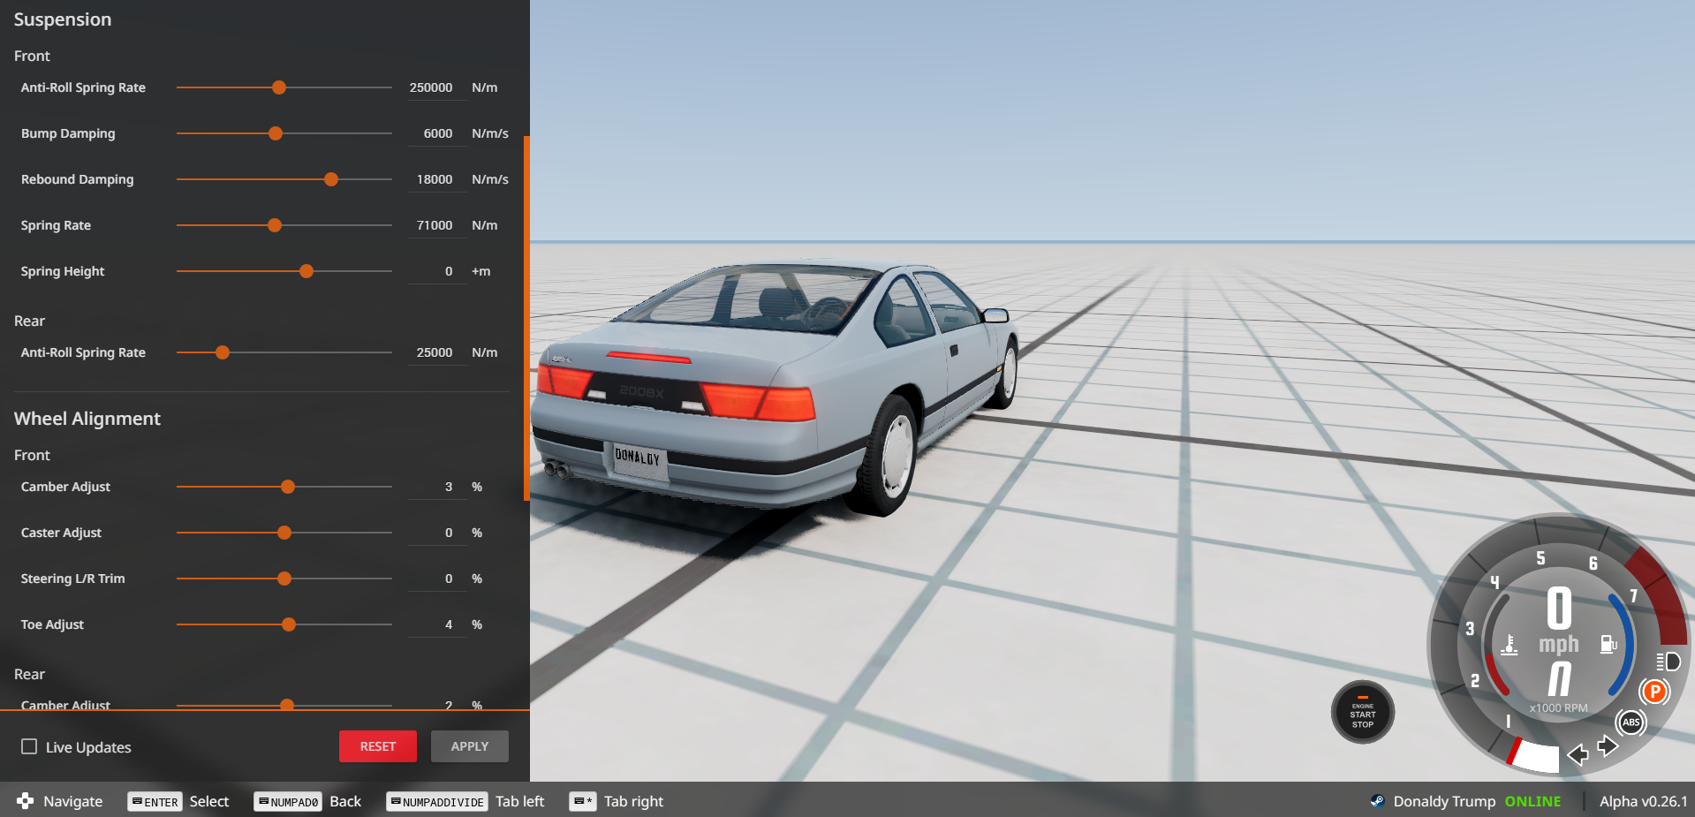Click the APPLY button
The image size is (1695, 817).
click(x=470, y=746)
